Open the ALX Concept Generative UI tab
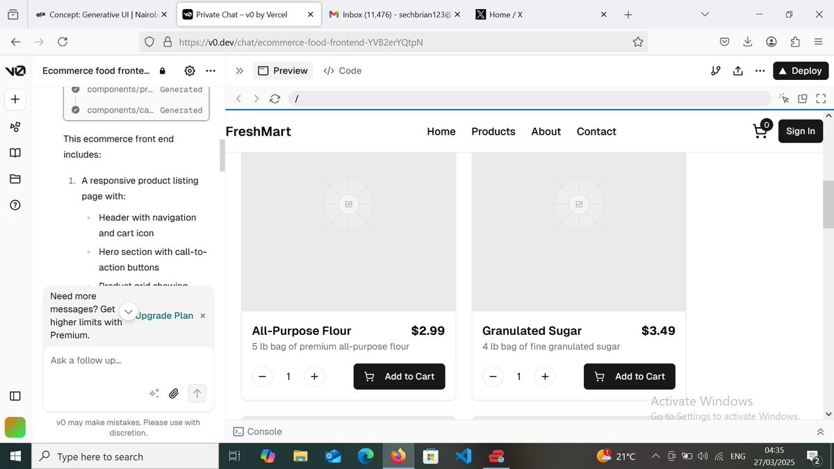Viewport: 834px width, 469px height. coord(101,14)
